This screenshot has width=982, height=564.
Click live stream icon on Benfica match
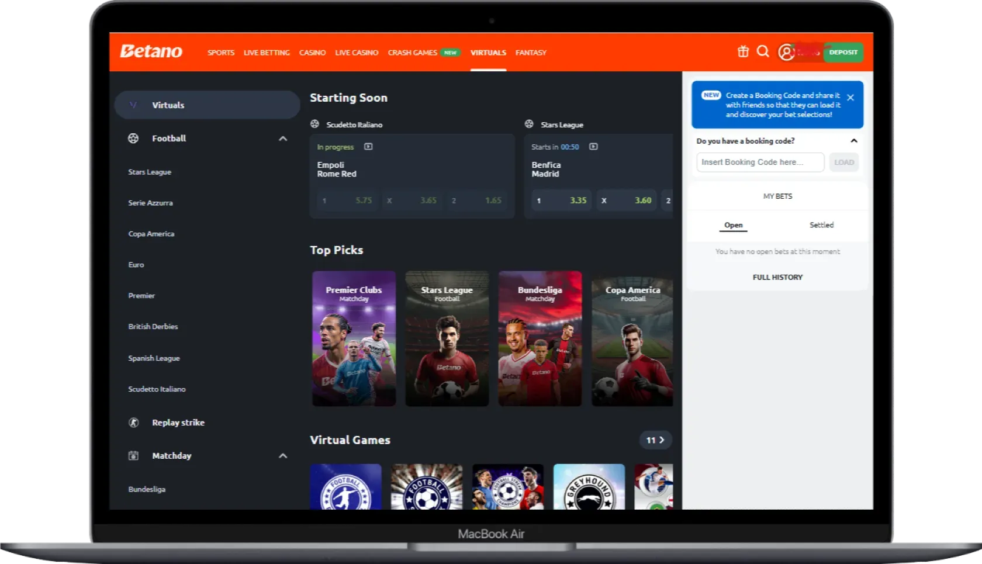593,147
